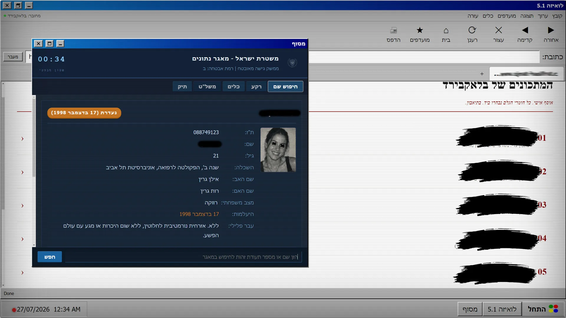Open the התחל start button on taskbar
Image resolution: width=566 pixels, height=318 pixels.
point(543,309)
